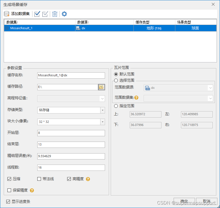Viewport: 220px width, 208px height.
Task: Click dx datasource icon in table row
Action: 78,28
